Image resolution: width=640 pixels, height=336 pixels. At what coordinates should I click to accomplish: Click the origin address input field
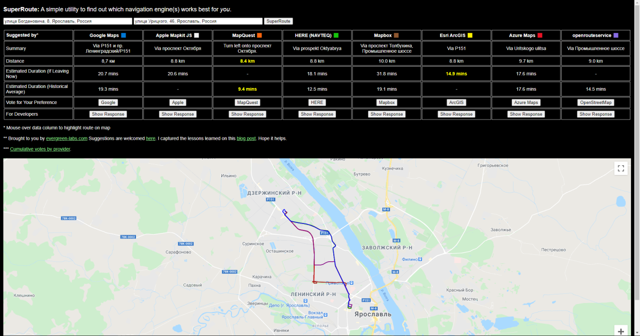pyautogui.click(x=68, y=21)
